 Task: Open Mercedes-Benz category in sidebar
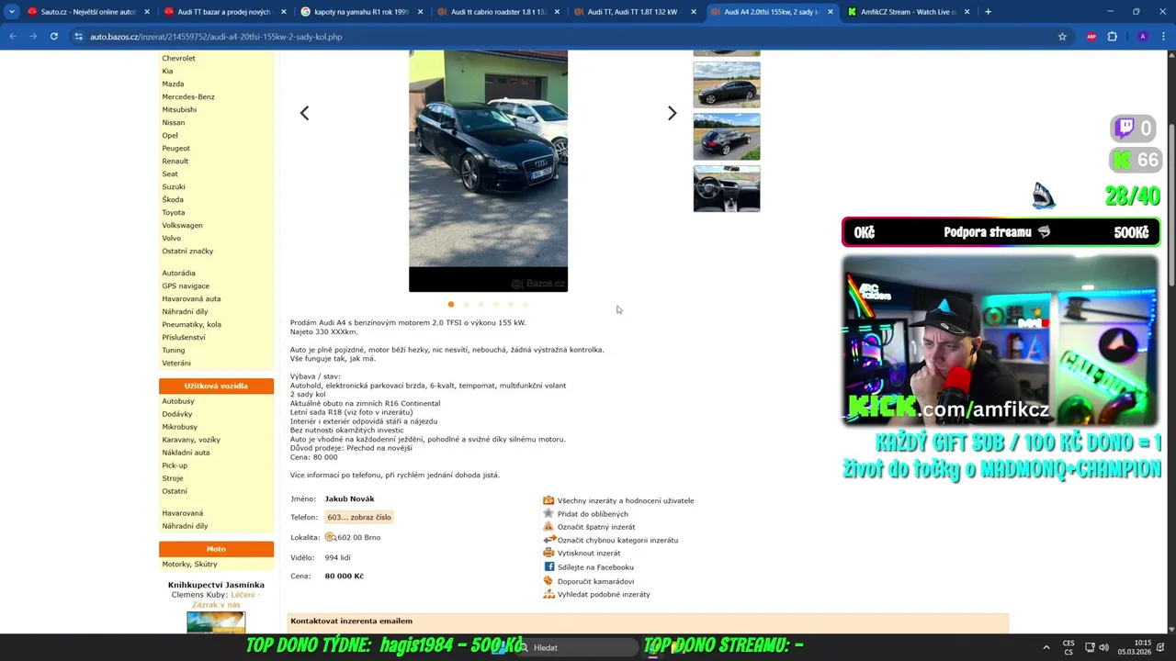[x=188, y=96]
